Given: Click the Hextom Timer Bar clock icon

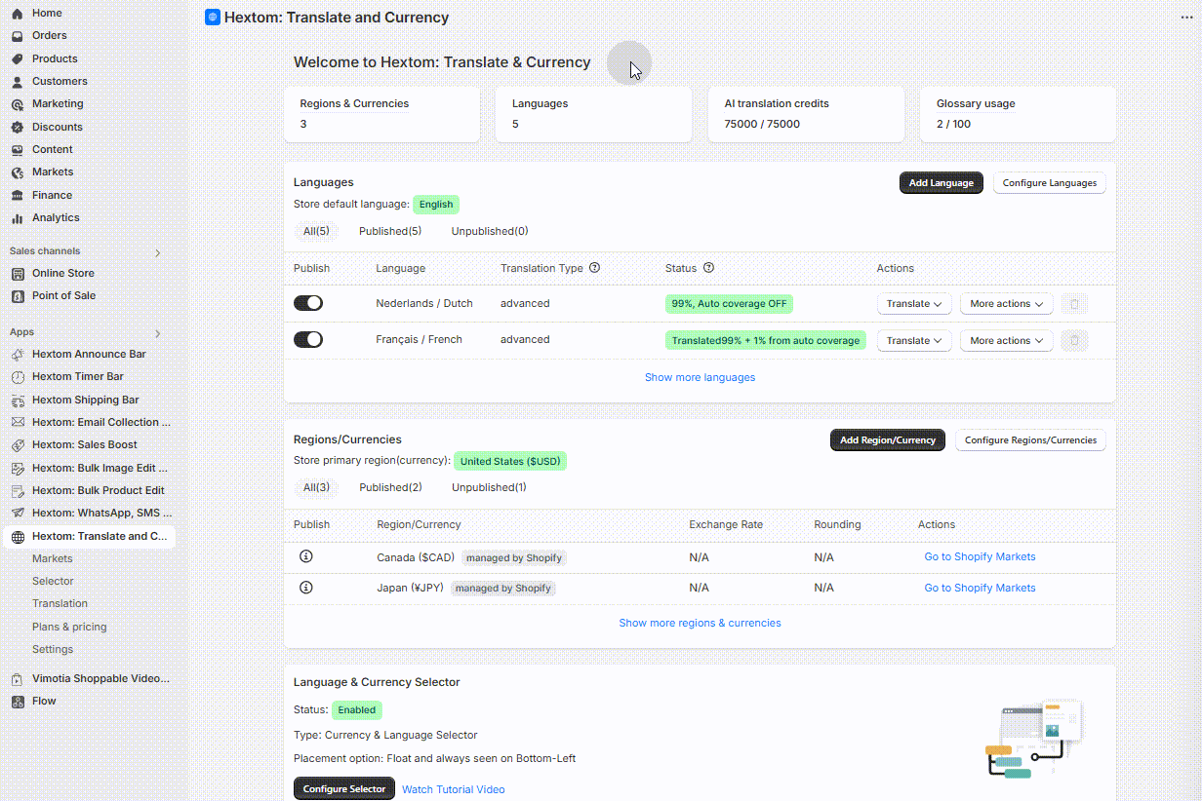Looking at the screenshot, I should (x=17, y=377).
